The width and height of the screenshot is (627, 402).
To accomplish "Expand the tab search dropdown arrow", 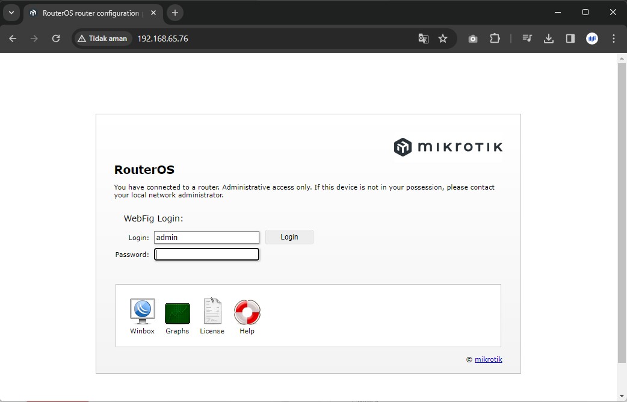I will coord(11,13).
